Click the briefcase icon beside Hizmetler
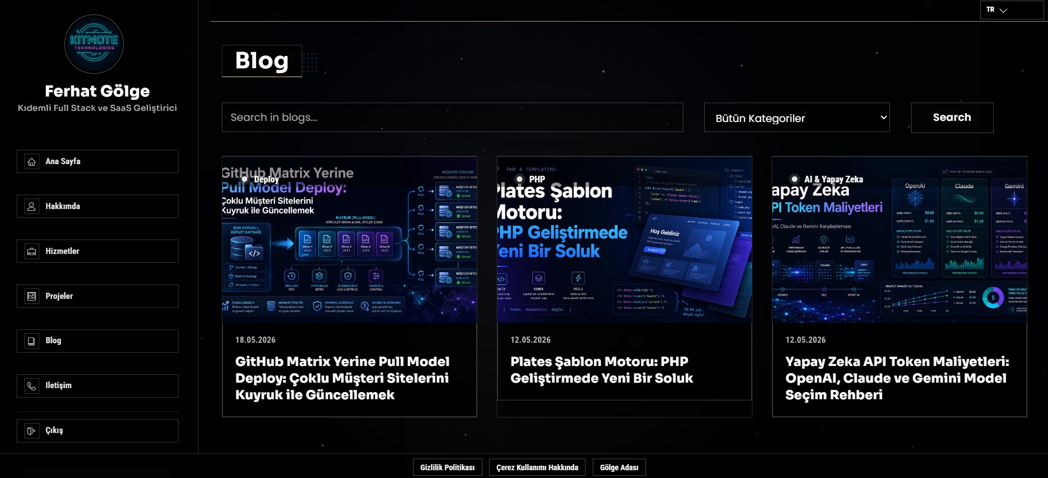The height and width of the screenshot is (478, 1048). [x=32, y=251]
